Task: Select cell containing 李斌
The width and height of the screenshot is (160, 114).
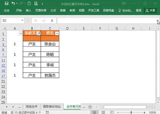Action: tap(50, 65)
